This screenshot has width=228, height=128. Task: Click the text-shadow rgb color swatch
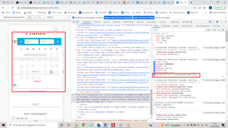point(171,97)
